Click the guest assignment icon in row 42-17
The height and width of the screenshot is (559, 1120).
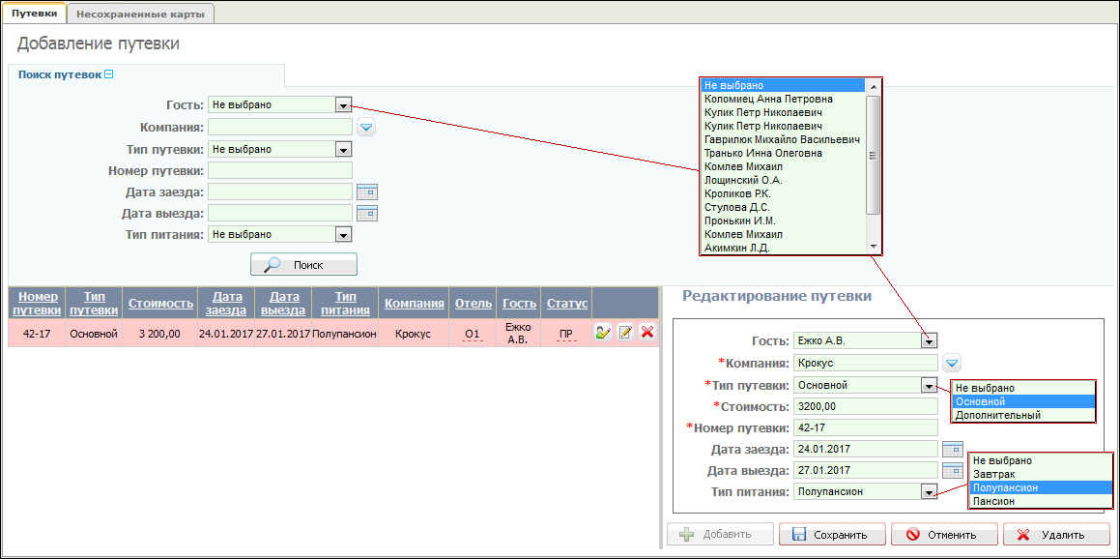tap(604, 333)
